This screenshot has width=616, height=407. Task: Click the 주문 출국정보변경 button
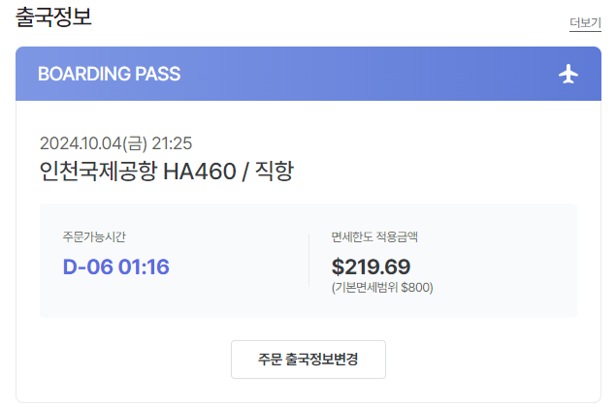point(308,360)
